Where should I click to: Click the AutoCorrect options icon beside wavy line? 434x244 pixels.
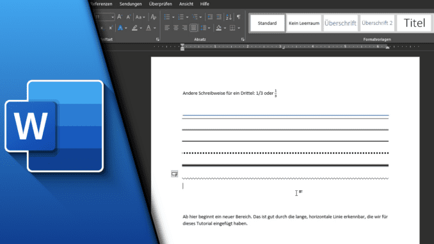(174, 174)
